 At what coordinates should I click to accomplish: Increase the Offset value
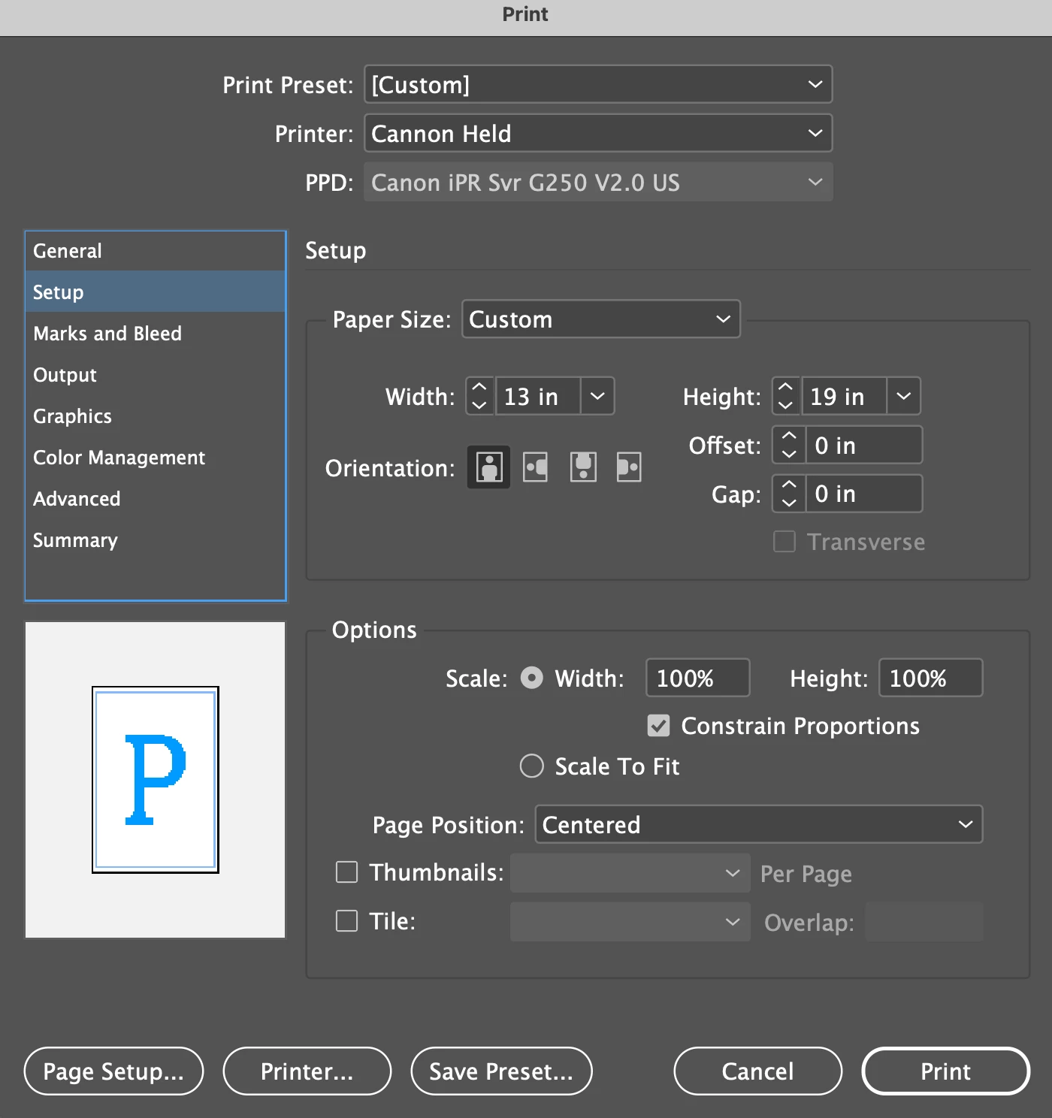point(789,436)
